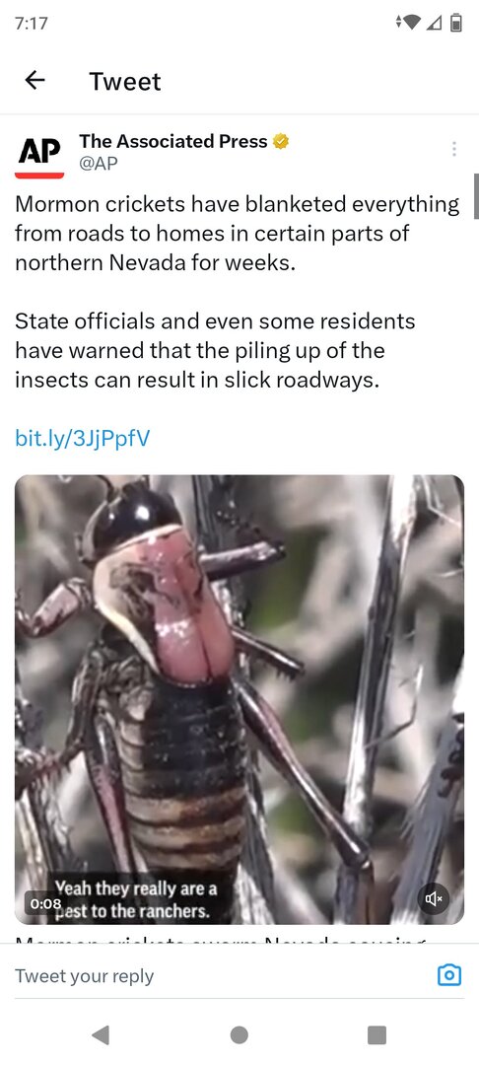The width and height of the screenshot is (479, 1065).
Task: Tap the @AP handle
Action: (99, 163)
